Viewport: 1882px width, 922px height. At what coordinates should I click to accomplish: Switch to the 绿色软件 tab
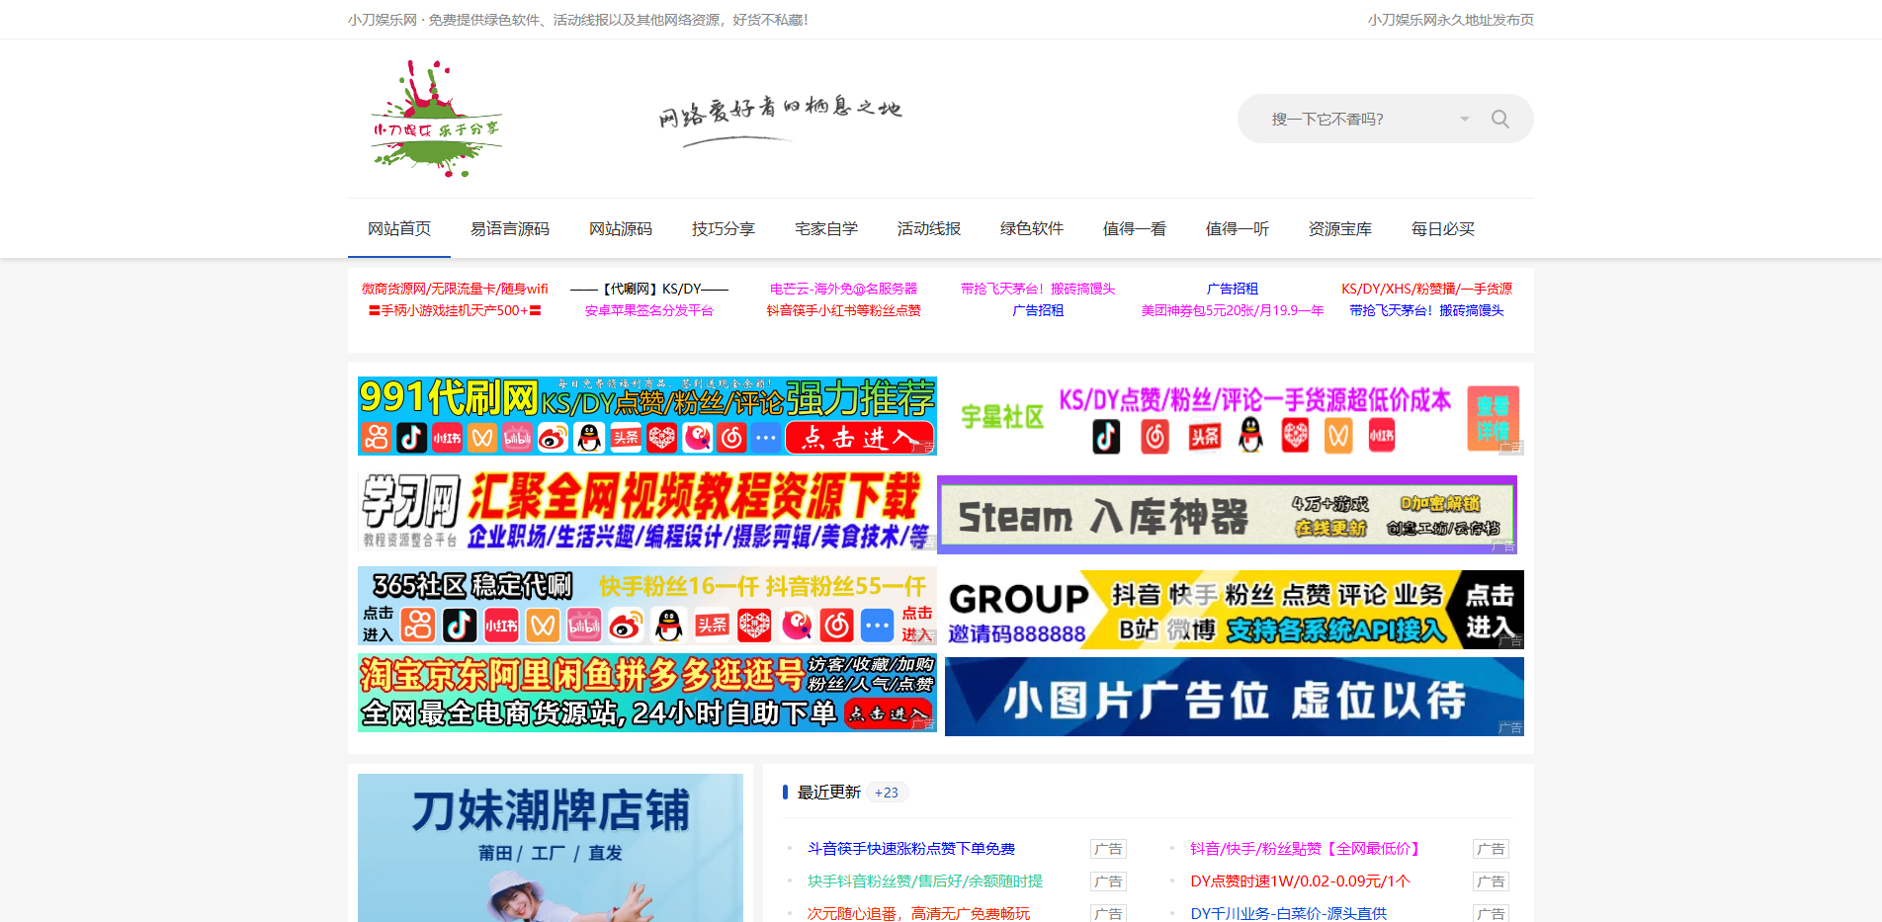pyautogui.click(x=1031, y=228)
